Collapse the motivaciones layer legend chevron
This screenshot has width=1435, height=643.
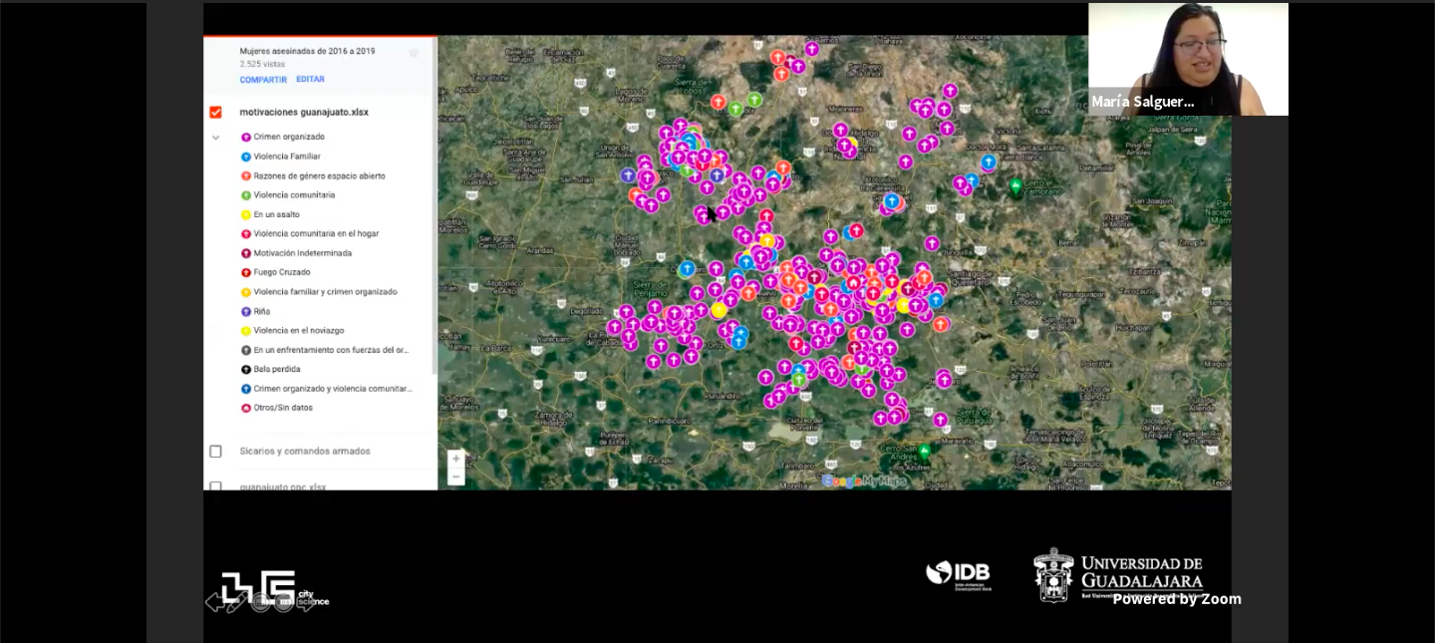click(x=215, y=138)
